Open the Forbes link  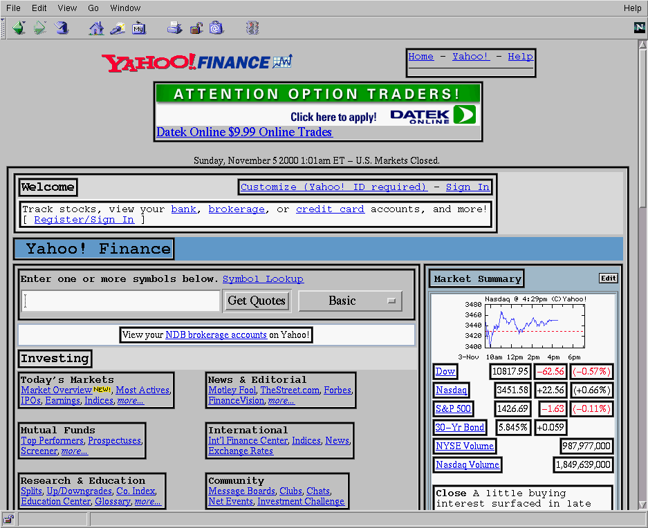[337, 390]
